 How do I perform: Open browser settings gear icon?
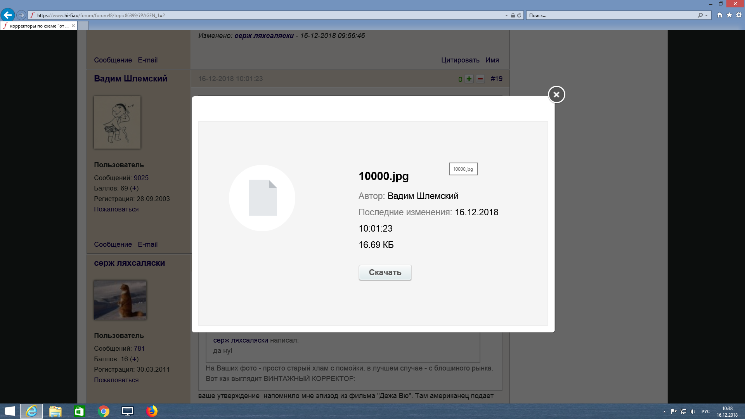coord(739,15)
